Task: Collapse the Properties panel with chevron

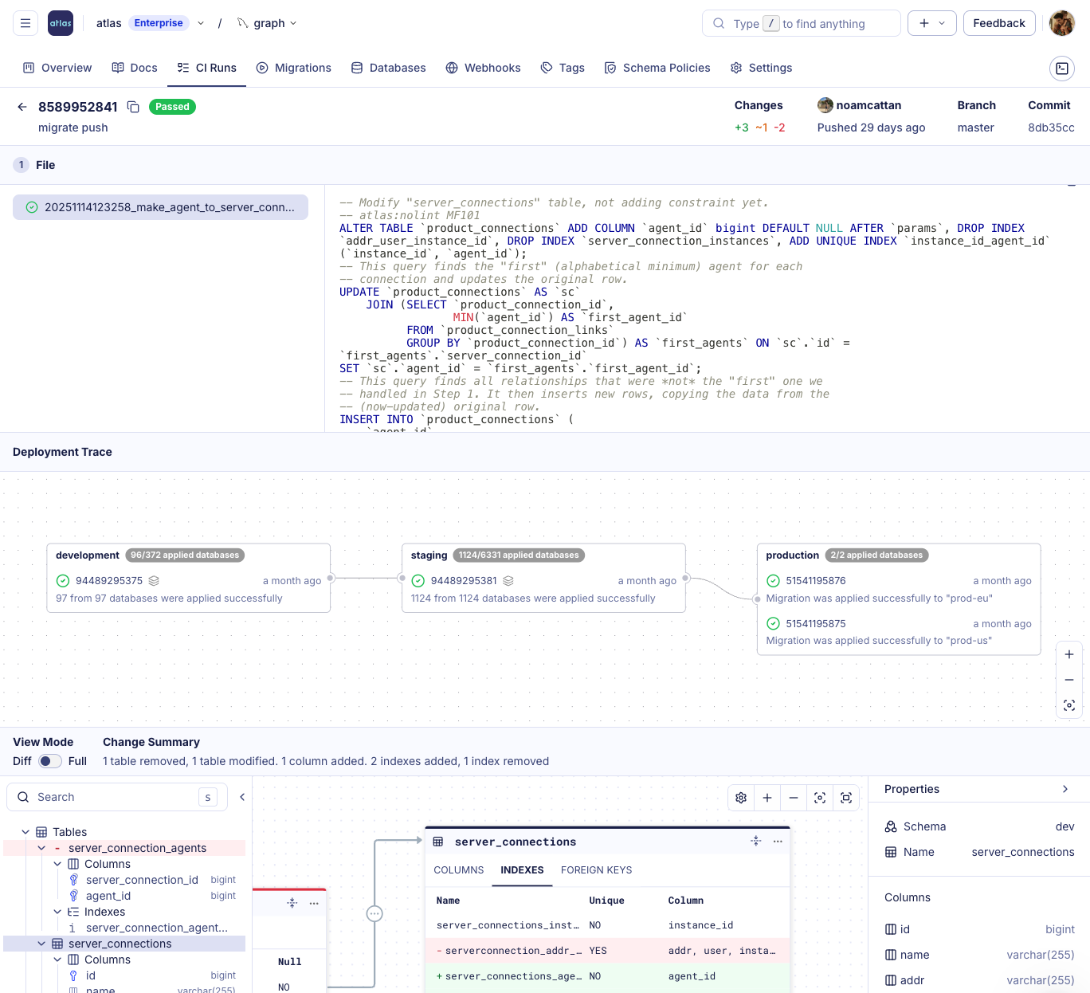Action: [x=1065, y=789]
